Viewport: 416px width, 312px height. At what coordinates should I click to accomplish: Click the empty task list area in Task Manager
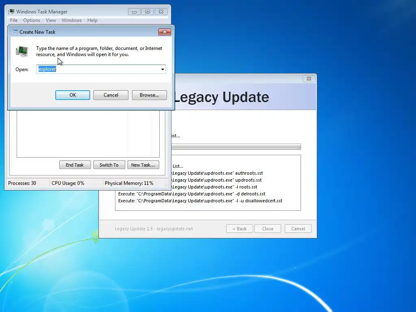(x=88, y=134)
